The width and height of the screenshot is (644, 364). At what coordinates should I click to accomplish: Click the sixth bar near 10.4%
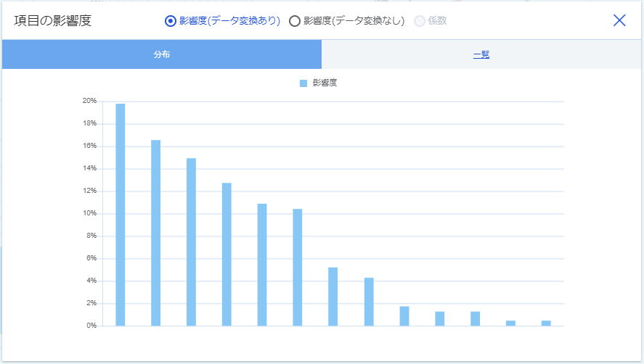(298, 268)
